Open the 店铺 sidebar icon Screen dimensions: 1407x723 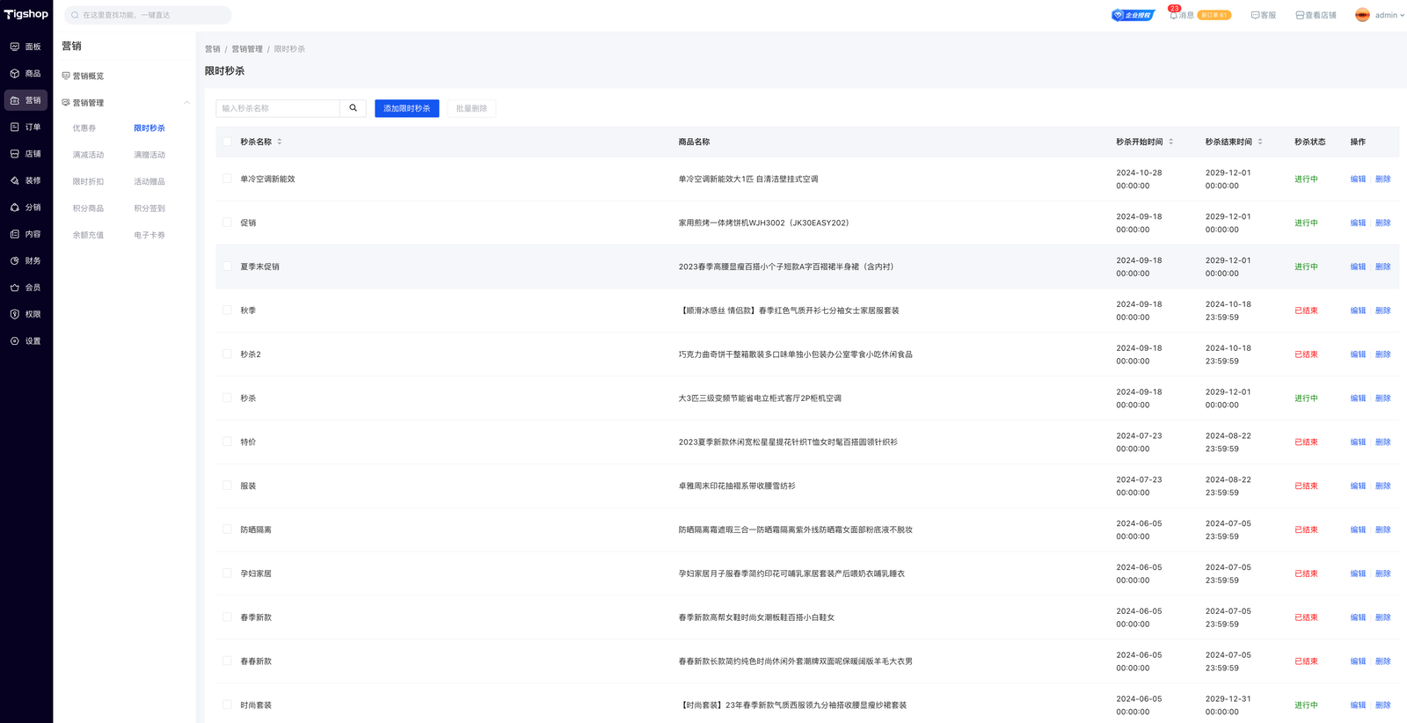point(15,154)
